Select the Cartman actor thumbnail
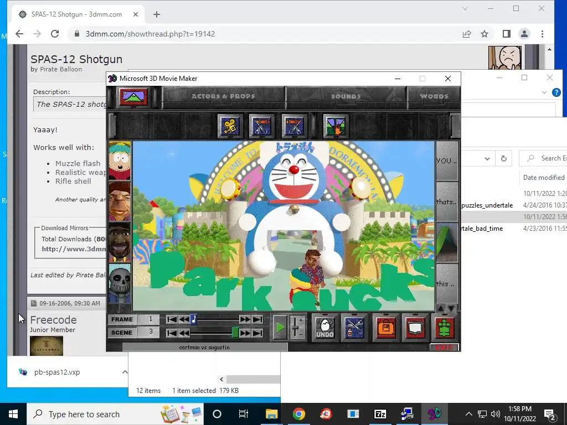The width and height of the screenshot is (567, 425). [x=120, y=160]
